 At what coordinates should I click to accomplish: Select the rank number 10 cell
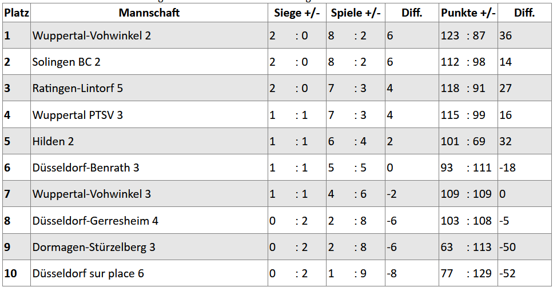click(17, 273)
